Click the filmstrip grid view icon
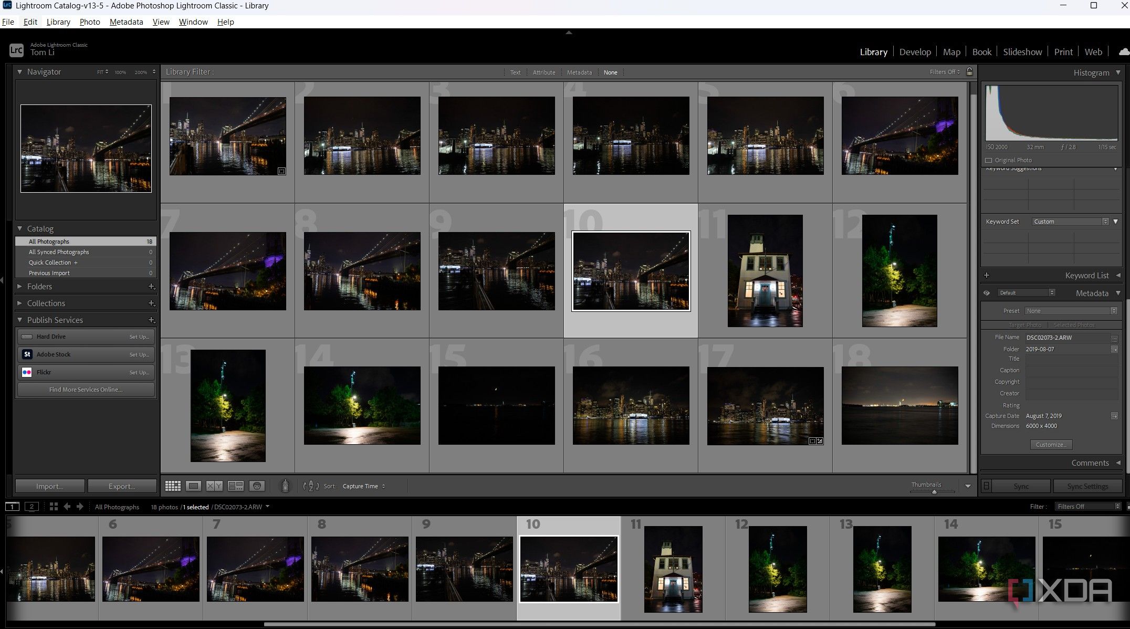 tap(54, 507)
